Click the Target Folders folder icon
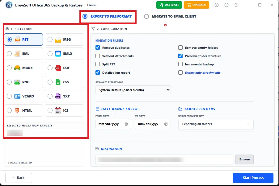Viewport: 279px width, 186px height. [180, 109]
